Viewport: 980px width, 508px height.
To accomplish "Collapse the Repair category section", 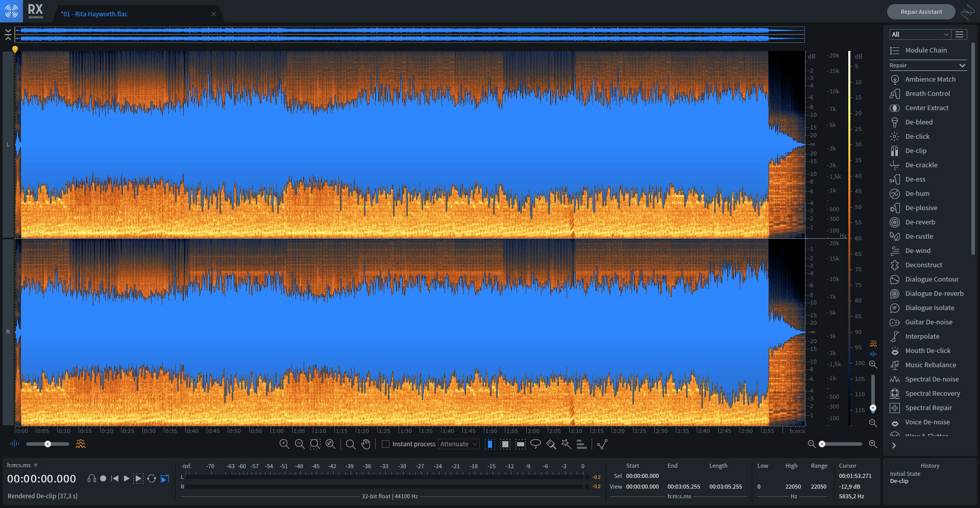I will [x=962, y=65].
